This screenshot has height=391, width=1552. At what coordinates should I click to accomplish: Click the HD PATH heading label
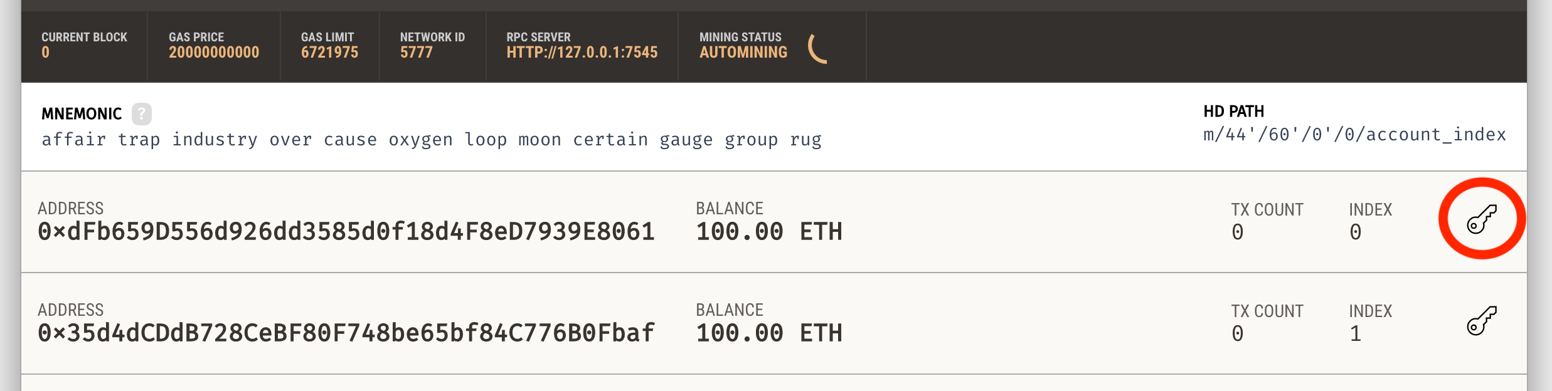(x=1233, y=112)
